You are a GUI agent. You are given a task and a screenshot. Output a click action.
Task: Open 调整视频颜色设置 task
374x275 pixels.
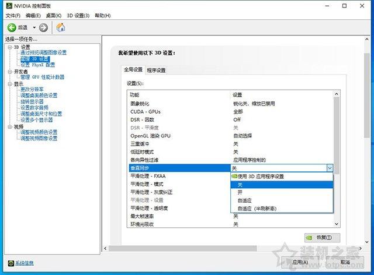(39, 132)
